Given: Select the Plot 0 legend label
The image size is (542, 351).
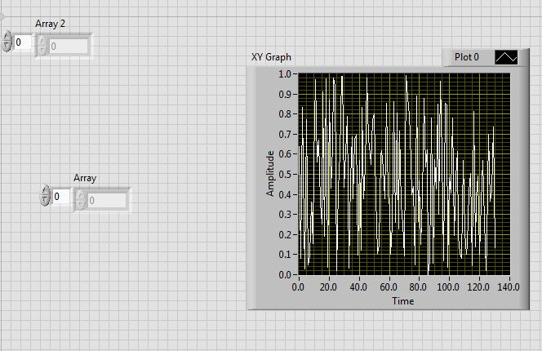Looking at the screenshot, I should coord(467,56).
